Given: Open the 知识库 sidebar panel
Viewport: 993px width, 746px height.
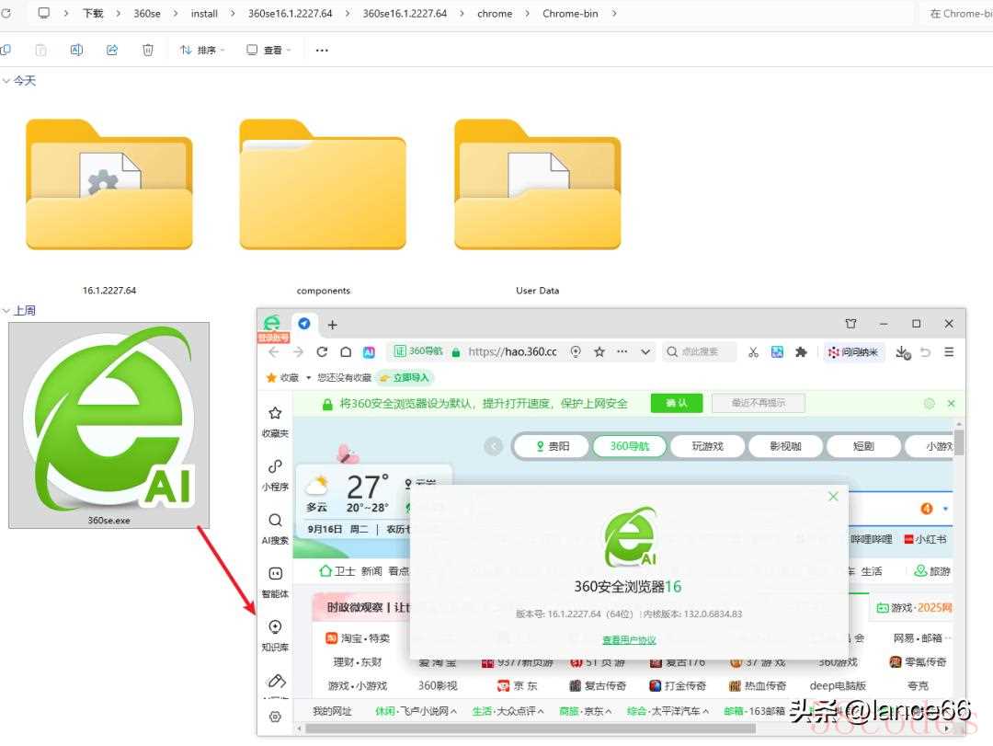Looking at the screenshot, I should pyautogui.click(x=275, y=636).
